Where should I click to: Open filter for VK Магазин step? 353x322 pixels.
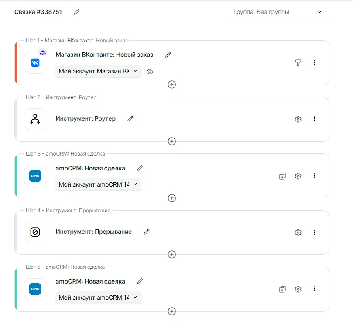tap(298, 62)
